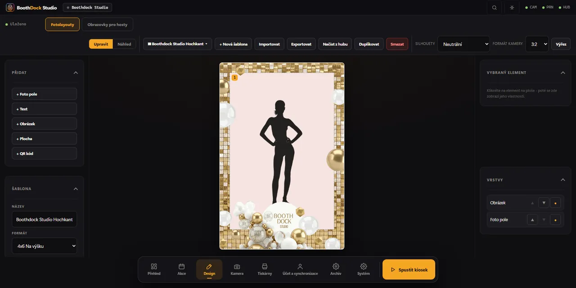Click the Název template name field
Screen dimensions: 576x288
pyautogui.click(x=45, y=219)
